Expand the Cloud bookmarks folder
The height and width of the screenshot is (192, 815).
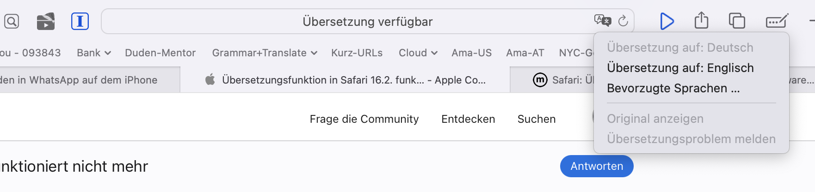click(418, 53)
